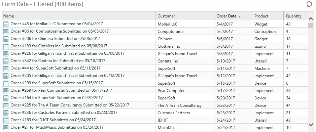Image resolution: width=316 pixels, height=132 pixels.
Task: Click the Quantity column header
Action: [x=296, y=16]
